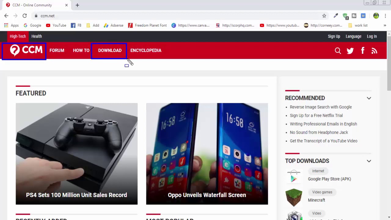391x220 pixels.
Task: Open Reverse Image Search with Google
Action: [321, 107]
